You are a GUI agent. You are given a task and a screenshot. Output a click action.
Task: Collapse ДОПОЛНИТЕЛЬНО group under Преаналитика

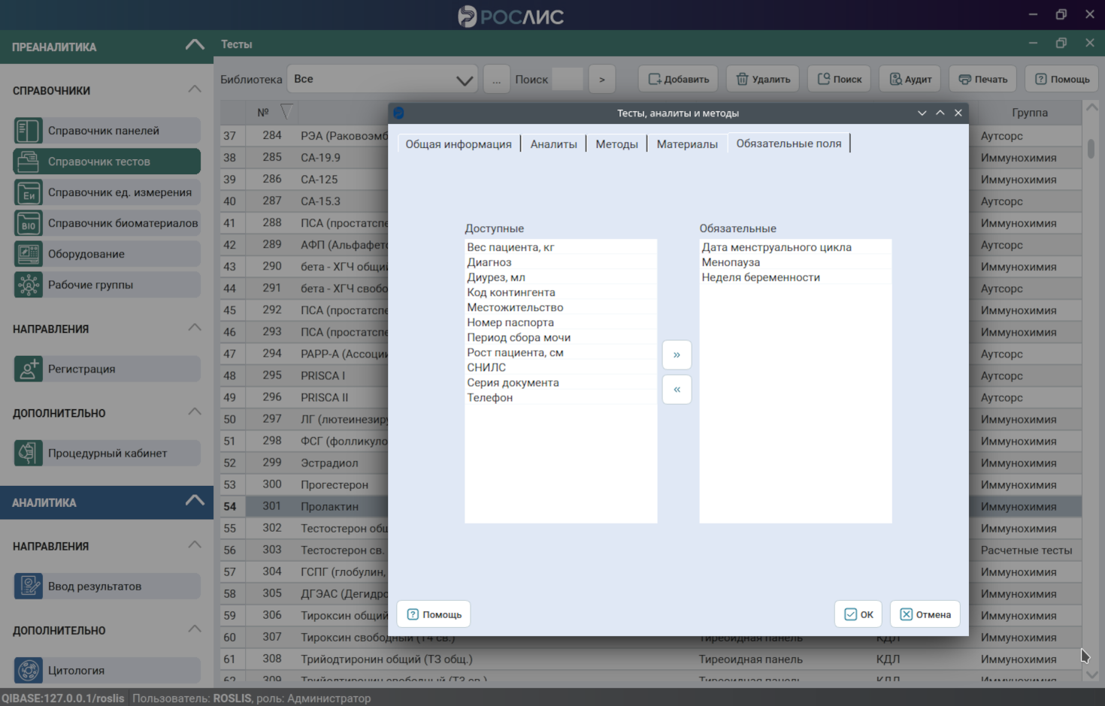coord(195,412)
